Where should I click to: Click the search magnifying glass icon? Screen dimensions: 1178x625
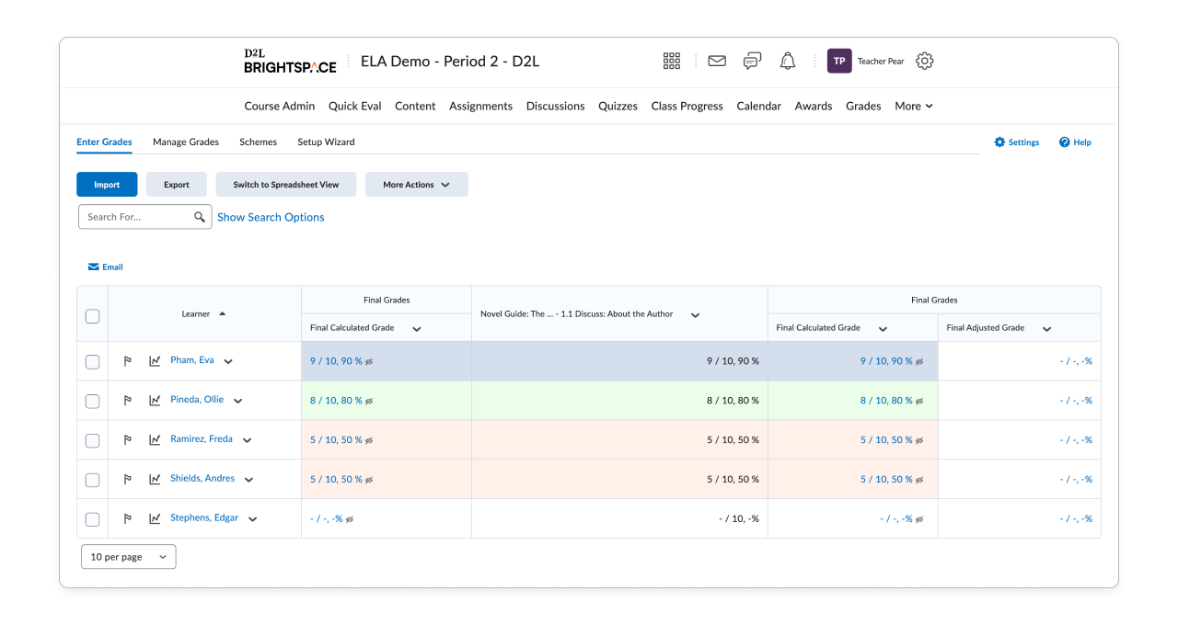click(x=201, y=216)
